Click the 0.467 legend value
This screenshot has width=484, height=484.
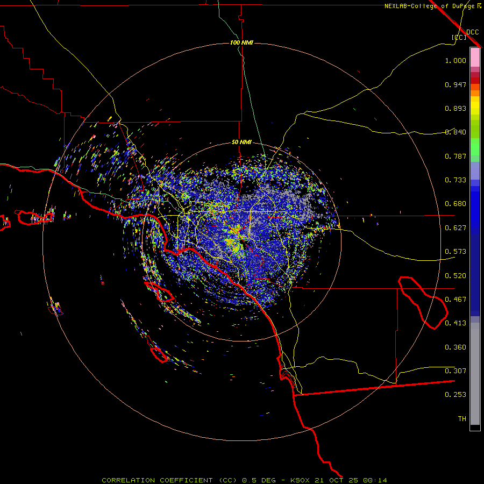point(455,300)
